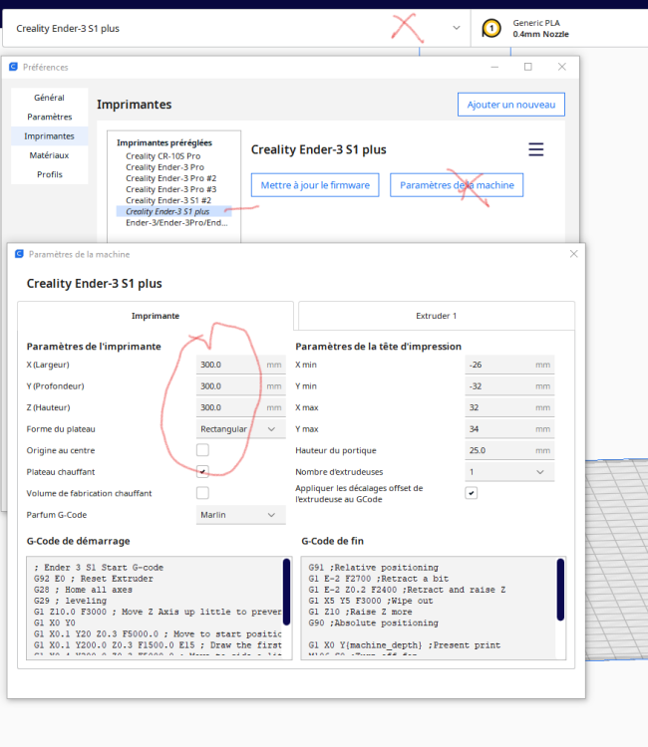Open Général preferences section
The image size is (648, 747).
tap(49, 98)
